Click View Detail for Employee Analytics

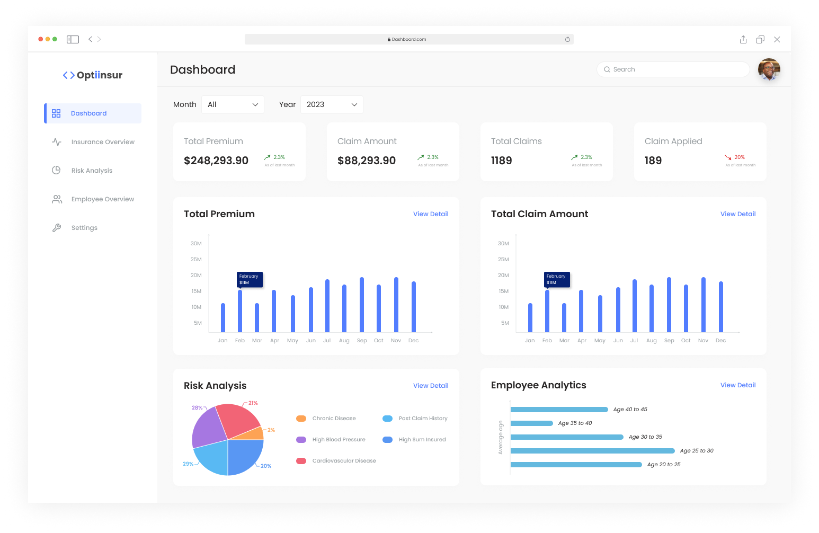click(738, 385)
